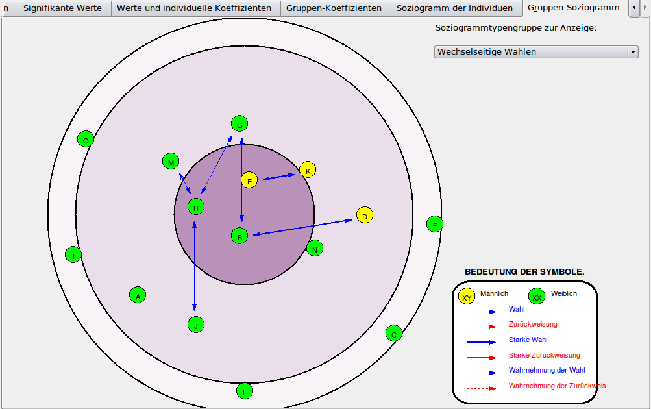Image resolution: width=651 pixels, height=409 pixels.
Task: Select the yellow node labeled D
Action: tap(365, 216)
